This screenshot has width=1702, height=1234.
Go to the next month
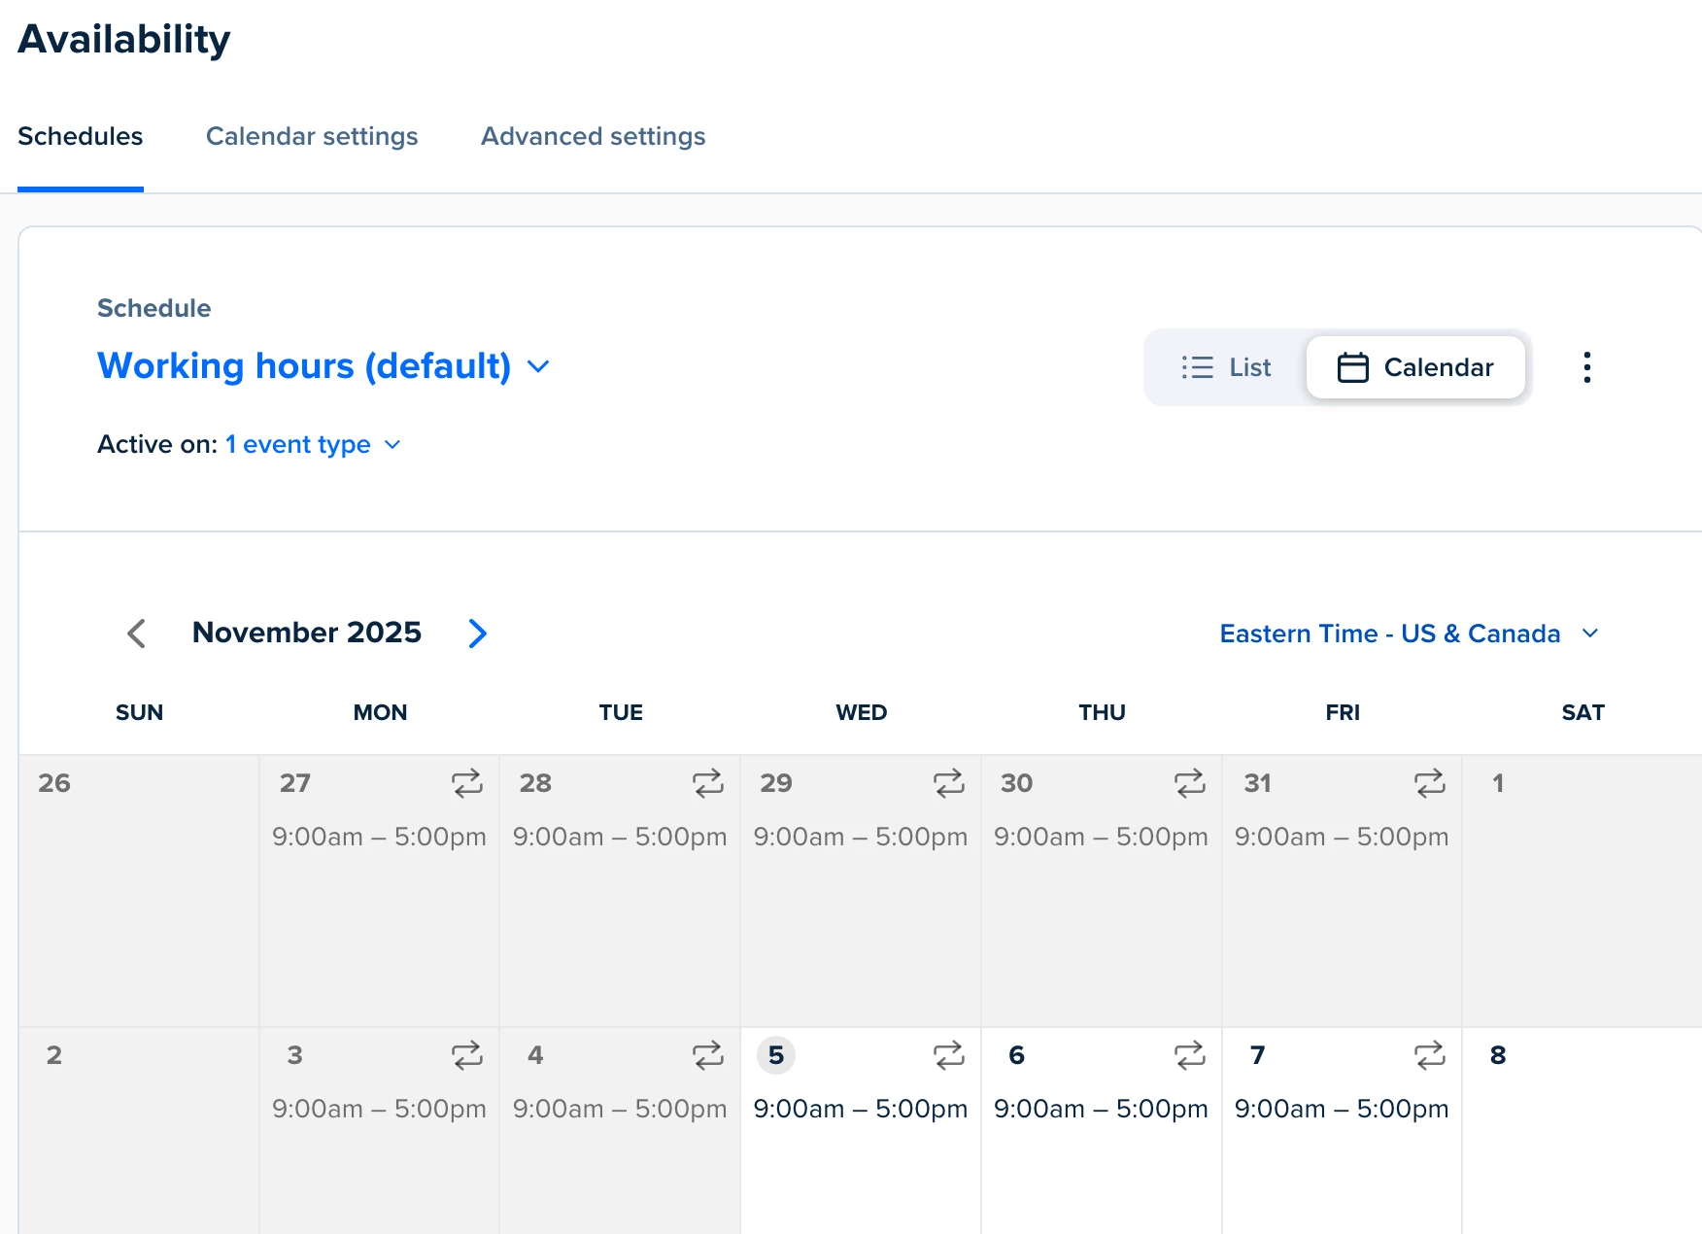point(477,634)
